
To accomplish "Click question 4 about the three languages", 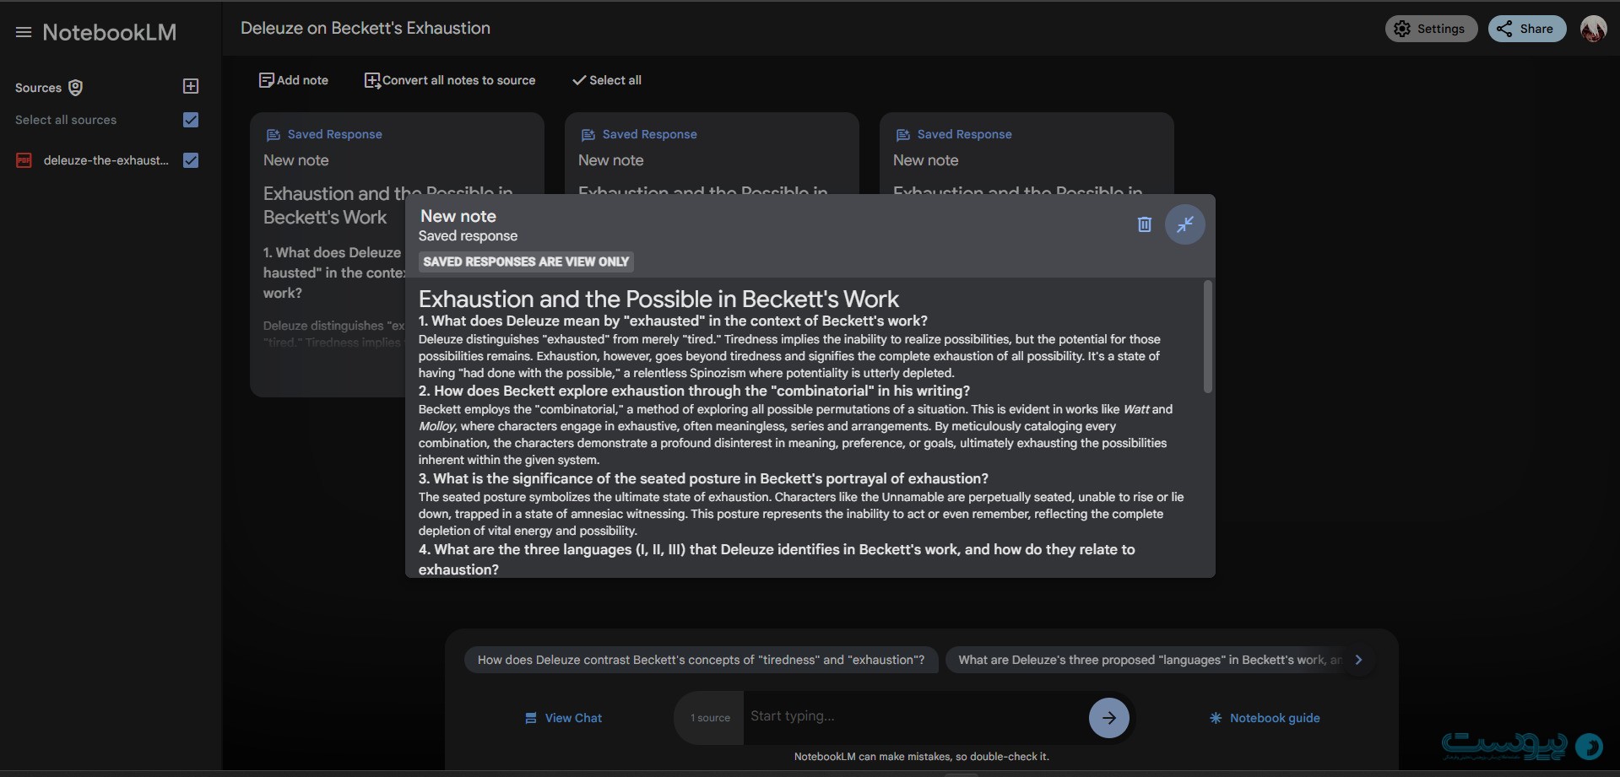I will point(777,559).
